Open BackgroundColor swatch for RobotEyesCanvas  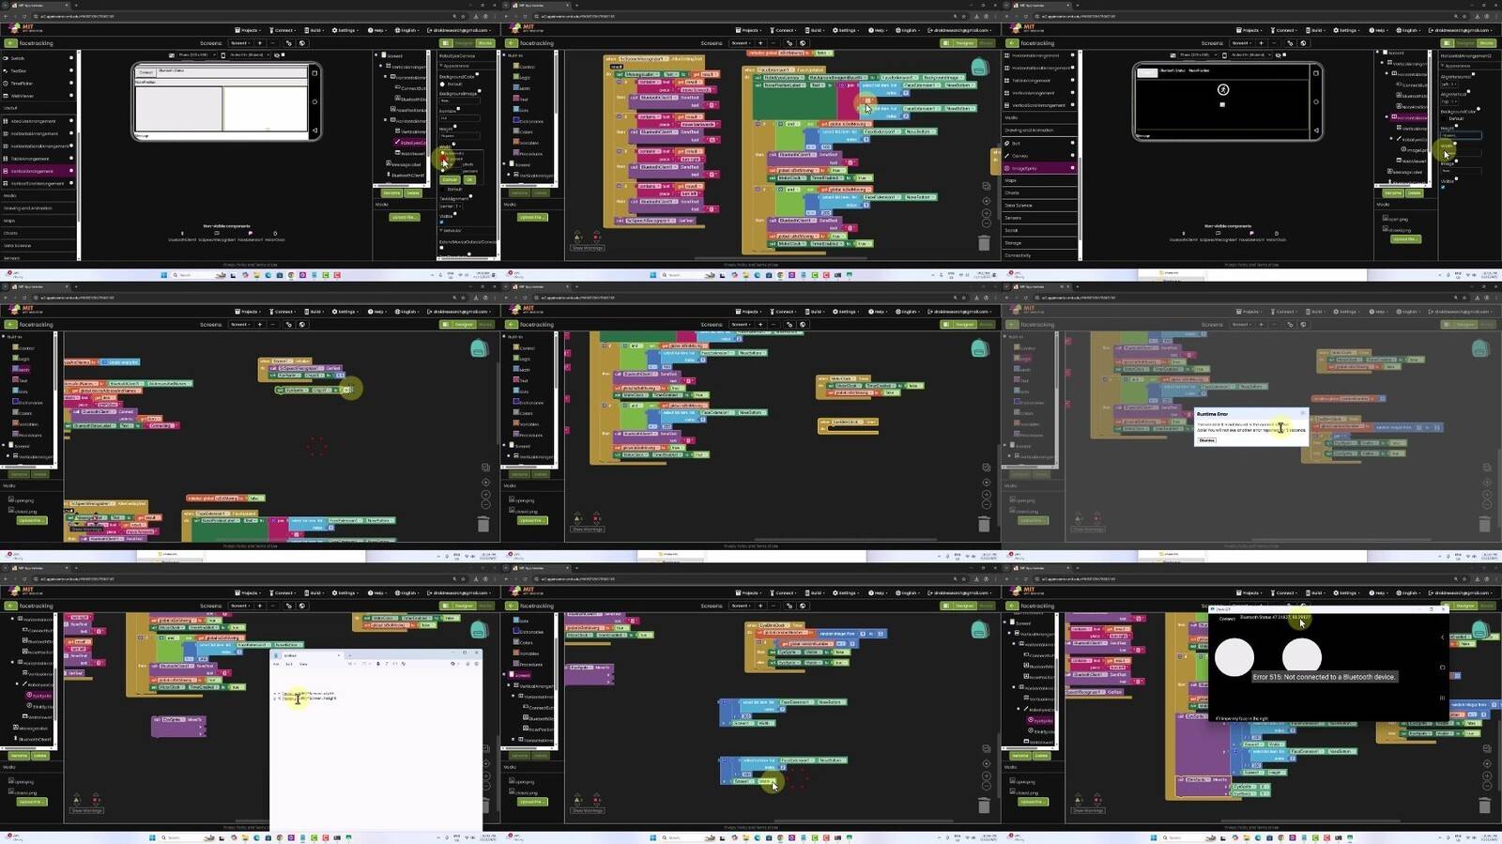(x=442, y=84)
